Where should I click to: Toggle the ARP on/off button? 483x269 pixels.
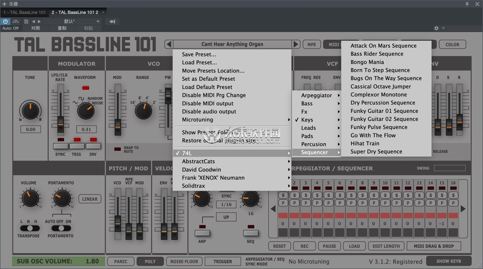202,233
